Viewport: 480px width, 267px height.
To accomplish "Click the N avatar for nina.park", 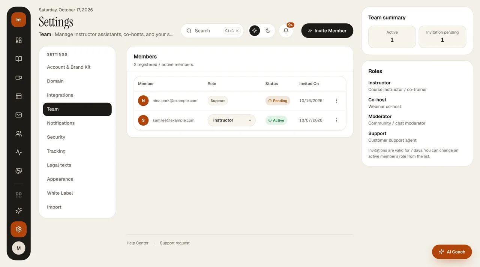I will coord(143,100).
